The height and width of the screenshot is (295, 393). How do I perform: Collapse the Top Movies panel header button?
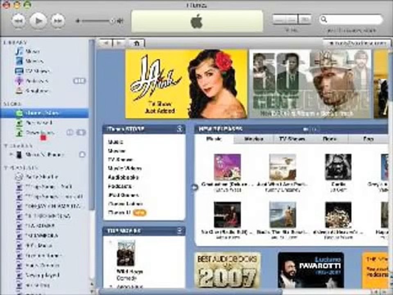click(180, 231)
